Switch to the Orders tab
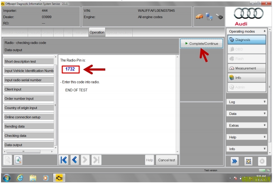Image resolution: width=273 pixels, height=183 pixels. (47, 32)
